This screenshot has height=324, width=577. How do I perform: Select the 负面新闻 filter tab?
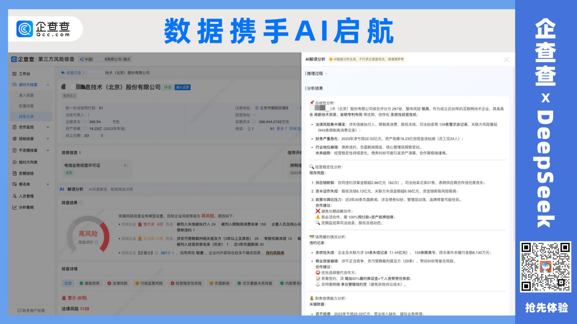(219, 283)
